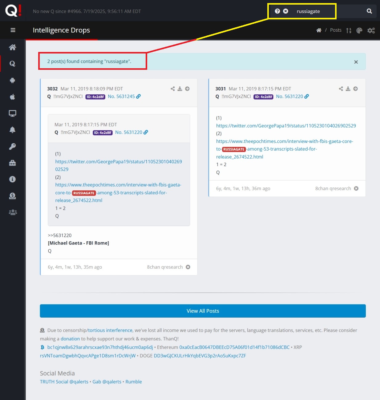Open Gab @qalerts link

107,382
